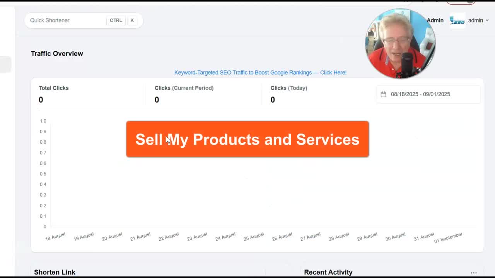The image size is (495, 278).
Task: Click the 01 September axis label
Action: click(x=448, y=237)
